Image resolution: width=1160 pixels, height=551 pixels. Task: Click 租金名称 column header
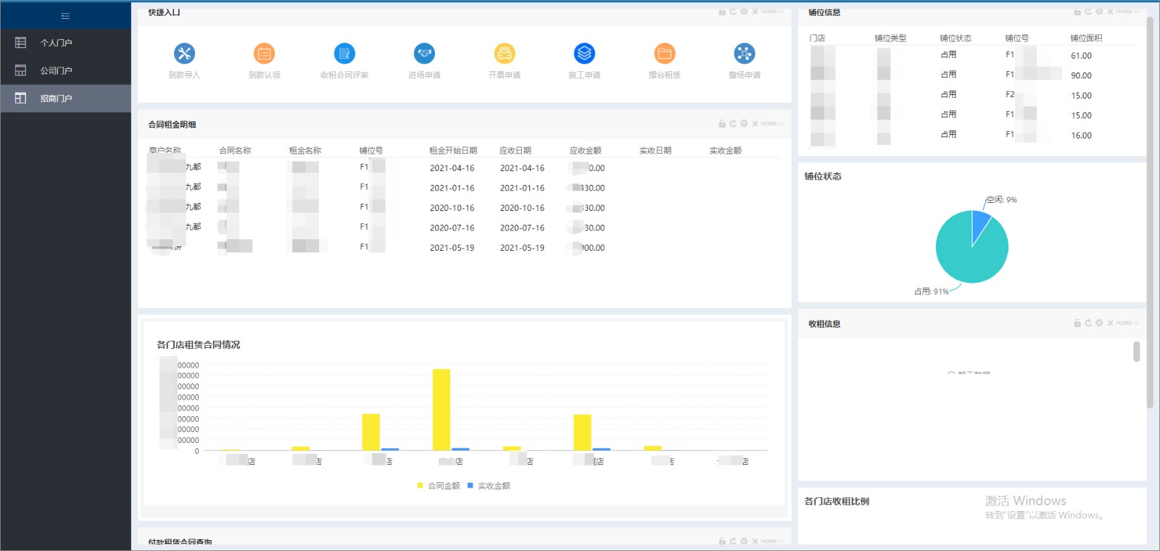tap(305, 151)
